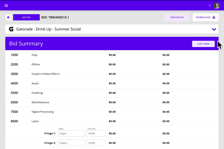This screenshot has height=149, width=224.
Task: Switch to LIST VIEW
Action: point(203,44)
